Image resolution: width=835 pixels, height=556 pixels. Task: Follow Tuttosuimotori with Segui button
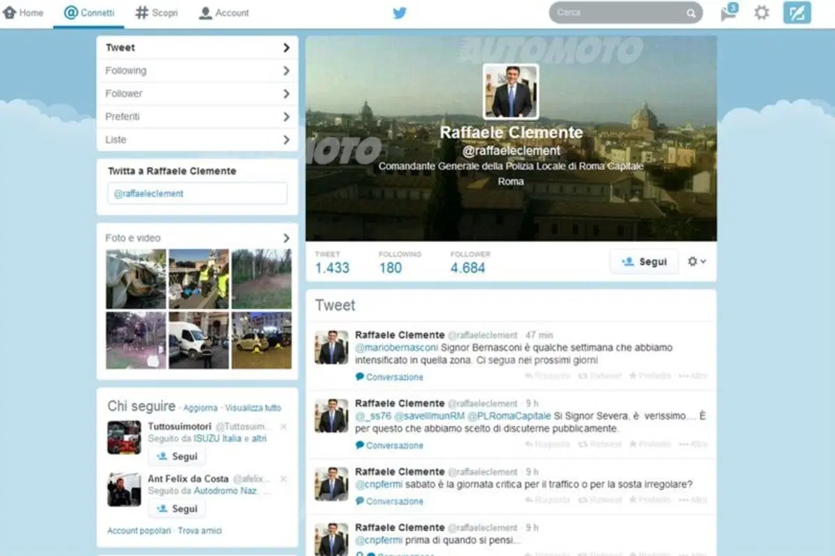(177, 456)
